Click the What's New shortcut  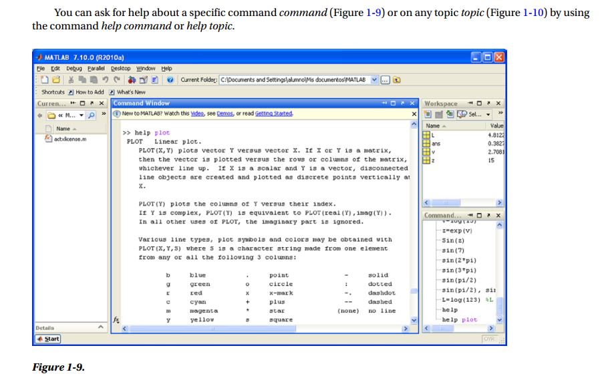(x=128, y=92)
